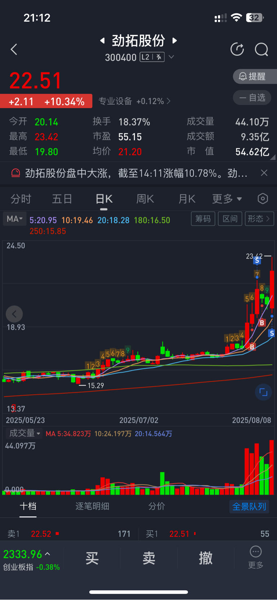277x600 pixels.
Task: Tap the +10.34% change badge
Action: 64,102
